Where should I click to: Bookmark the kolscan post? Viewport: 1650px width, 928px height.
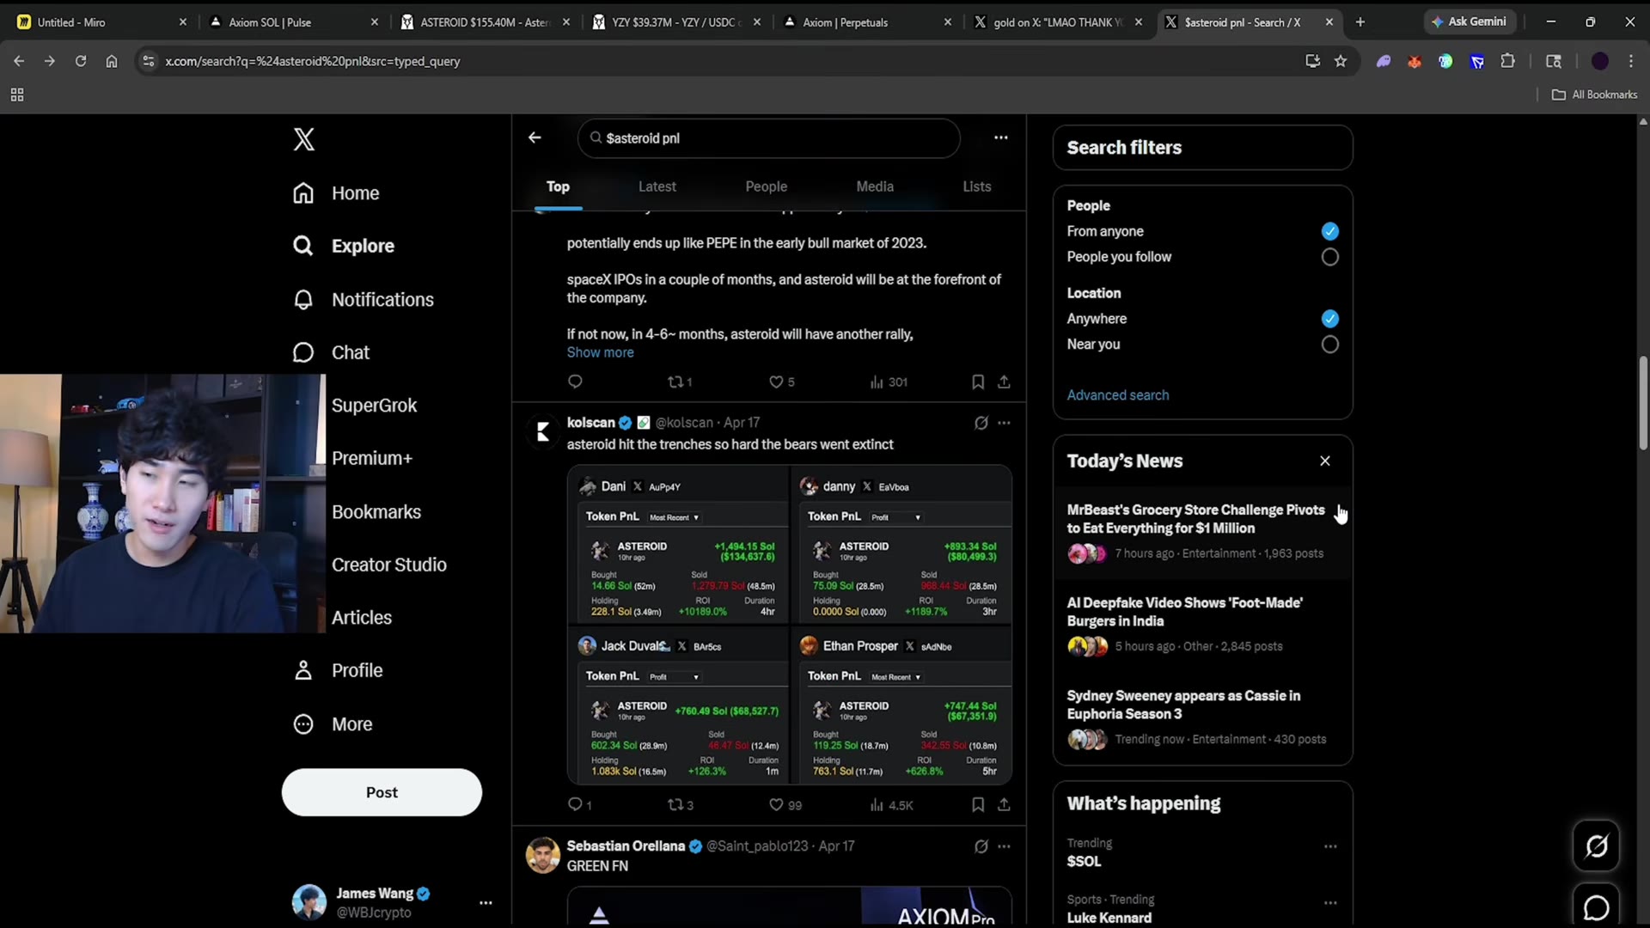point(978,805)
